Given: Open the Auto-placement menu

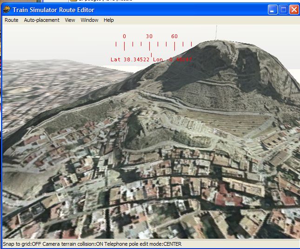Looking at the screenshot, I should tap(42, 20).
